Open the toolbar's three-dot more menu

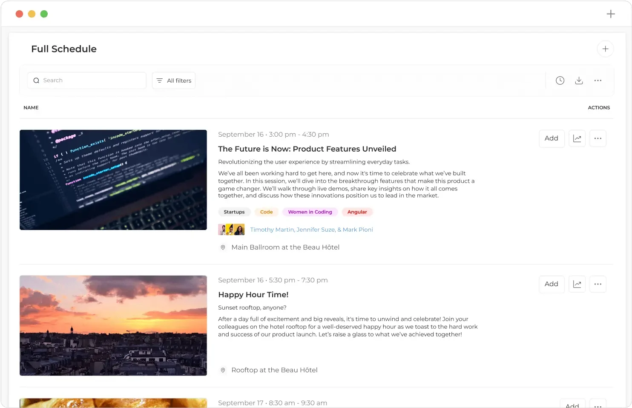click(598, 80)
